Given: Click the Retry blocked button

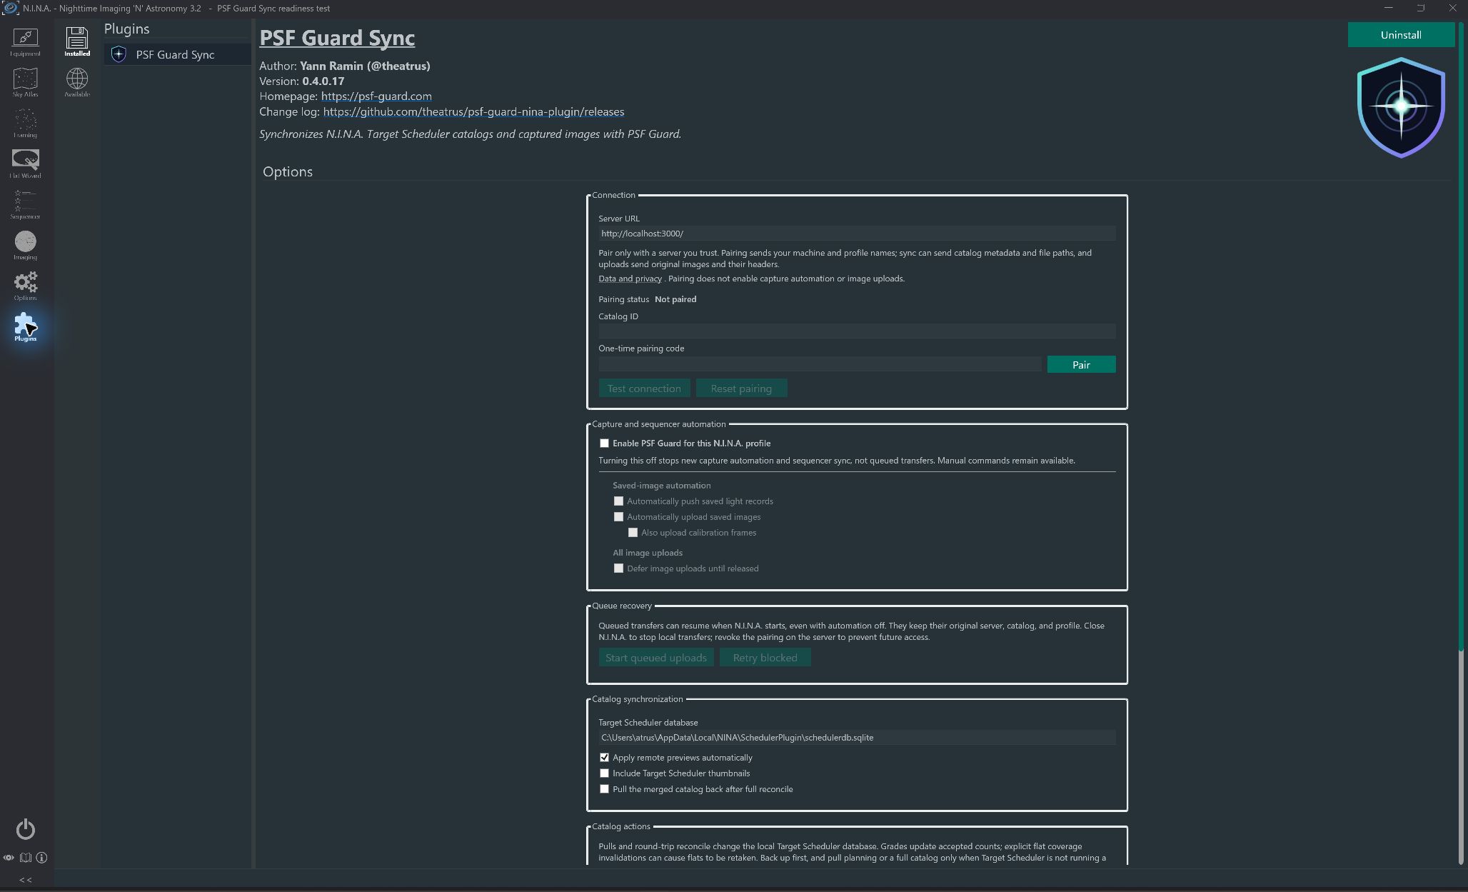Looking at the screenshot, I should click(765, 658).
